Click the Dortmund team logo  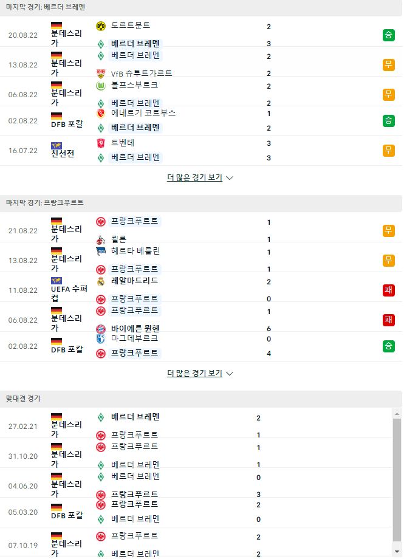coord(101,26)
